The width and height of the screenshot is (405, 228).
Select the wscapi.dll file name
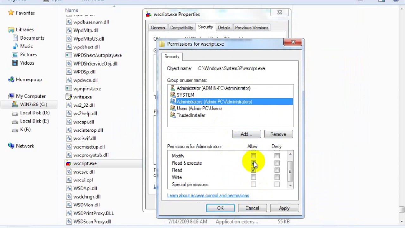click(x=84, y=122)
